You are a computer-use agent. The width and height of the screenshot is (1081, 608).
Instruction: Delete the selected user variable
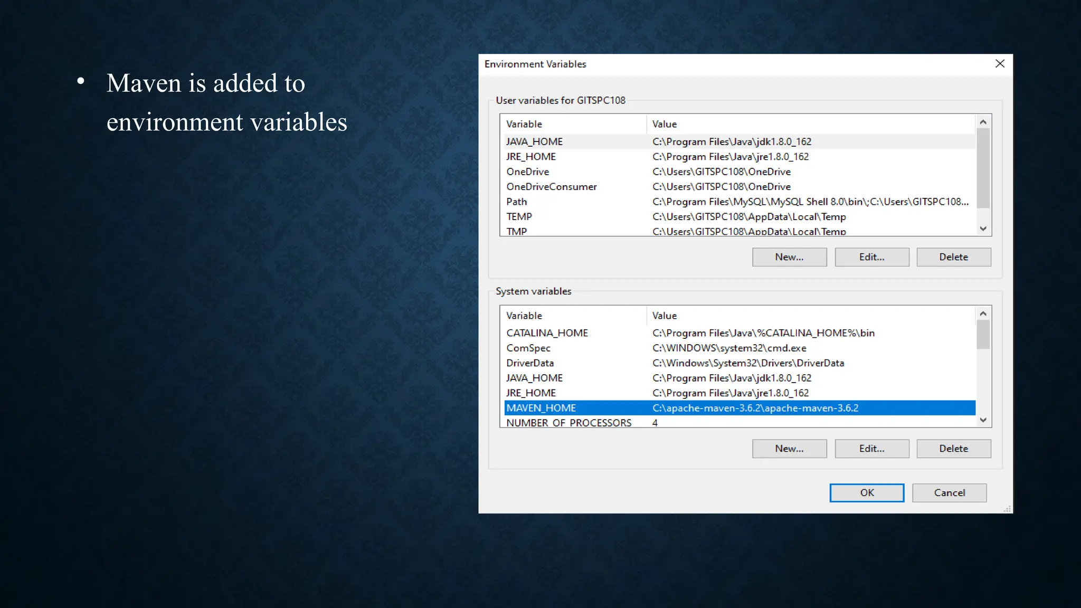pos(953,257)
